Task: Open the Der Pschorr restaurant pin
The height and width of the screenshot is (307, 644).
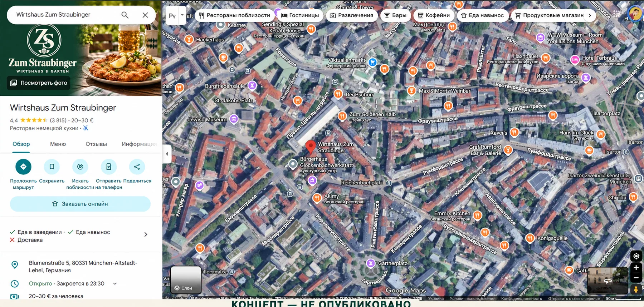Action: pos(338,94)
